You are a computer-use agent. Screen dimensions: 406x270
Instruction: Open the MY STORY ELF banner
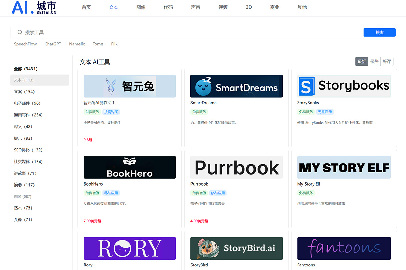point(344,167)
